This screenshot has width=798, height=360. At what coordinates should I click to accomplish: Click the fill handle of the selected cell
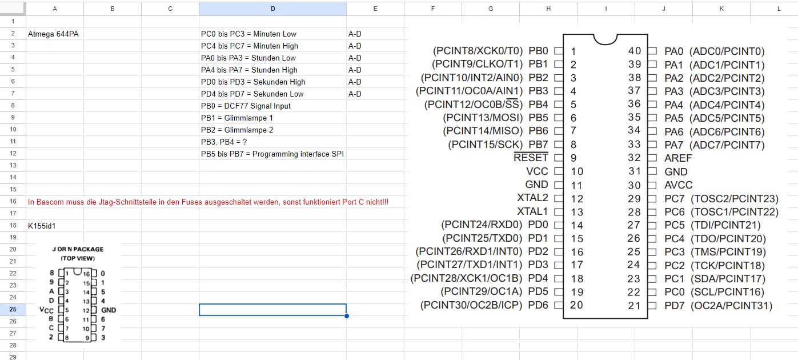tap(346, 315)
